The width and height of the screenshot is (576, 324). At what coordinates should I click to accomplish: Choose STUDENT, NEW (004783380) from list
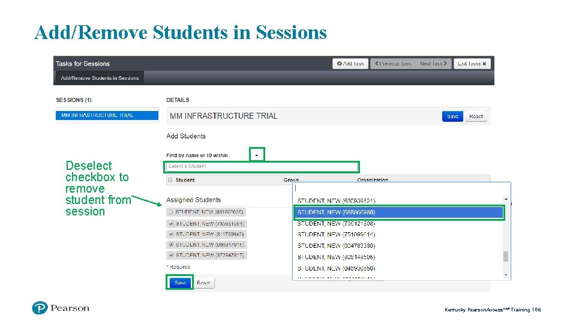coord(398,245)
